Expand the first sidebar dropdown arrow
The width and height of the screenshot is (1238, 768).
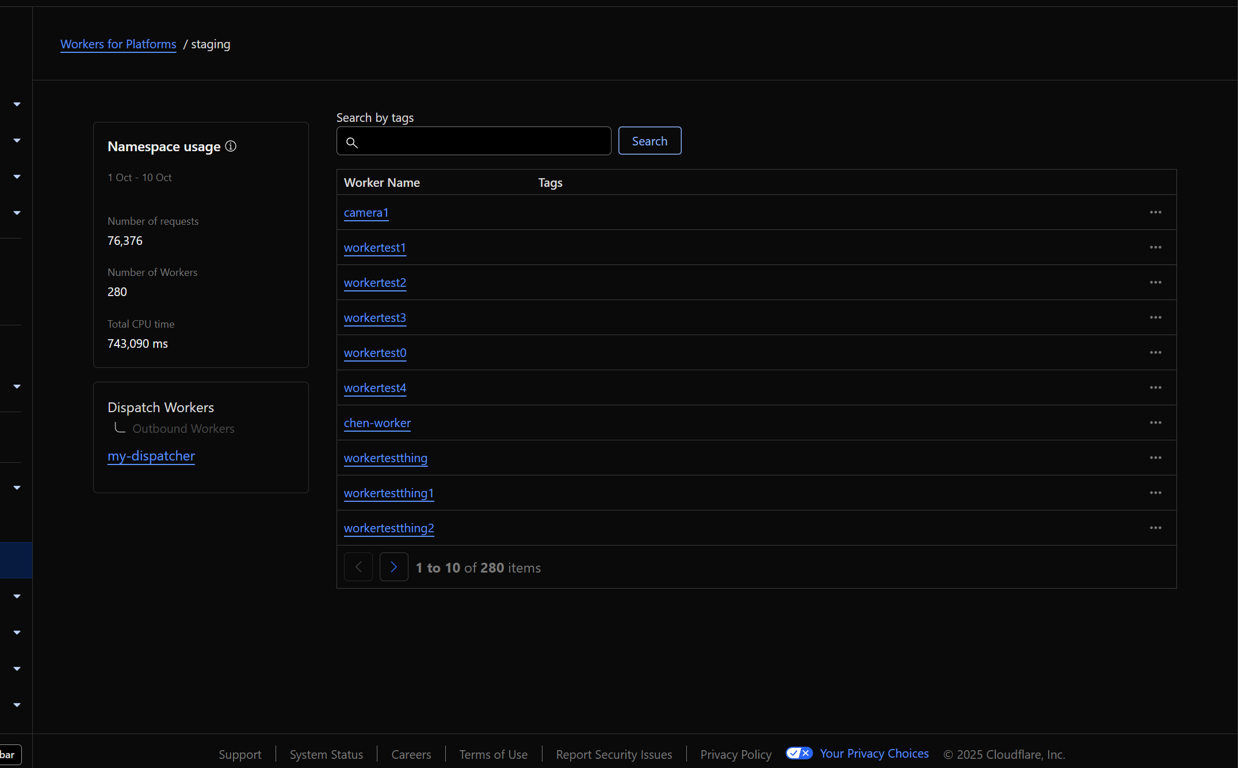(x=17, y=104)
